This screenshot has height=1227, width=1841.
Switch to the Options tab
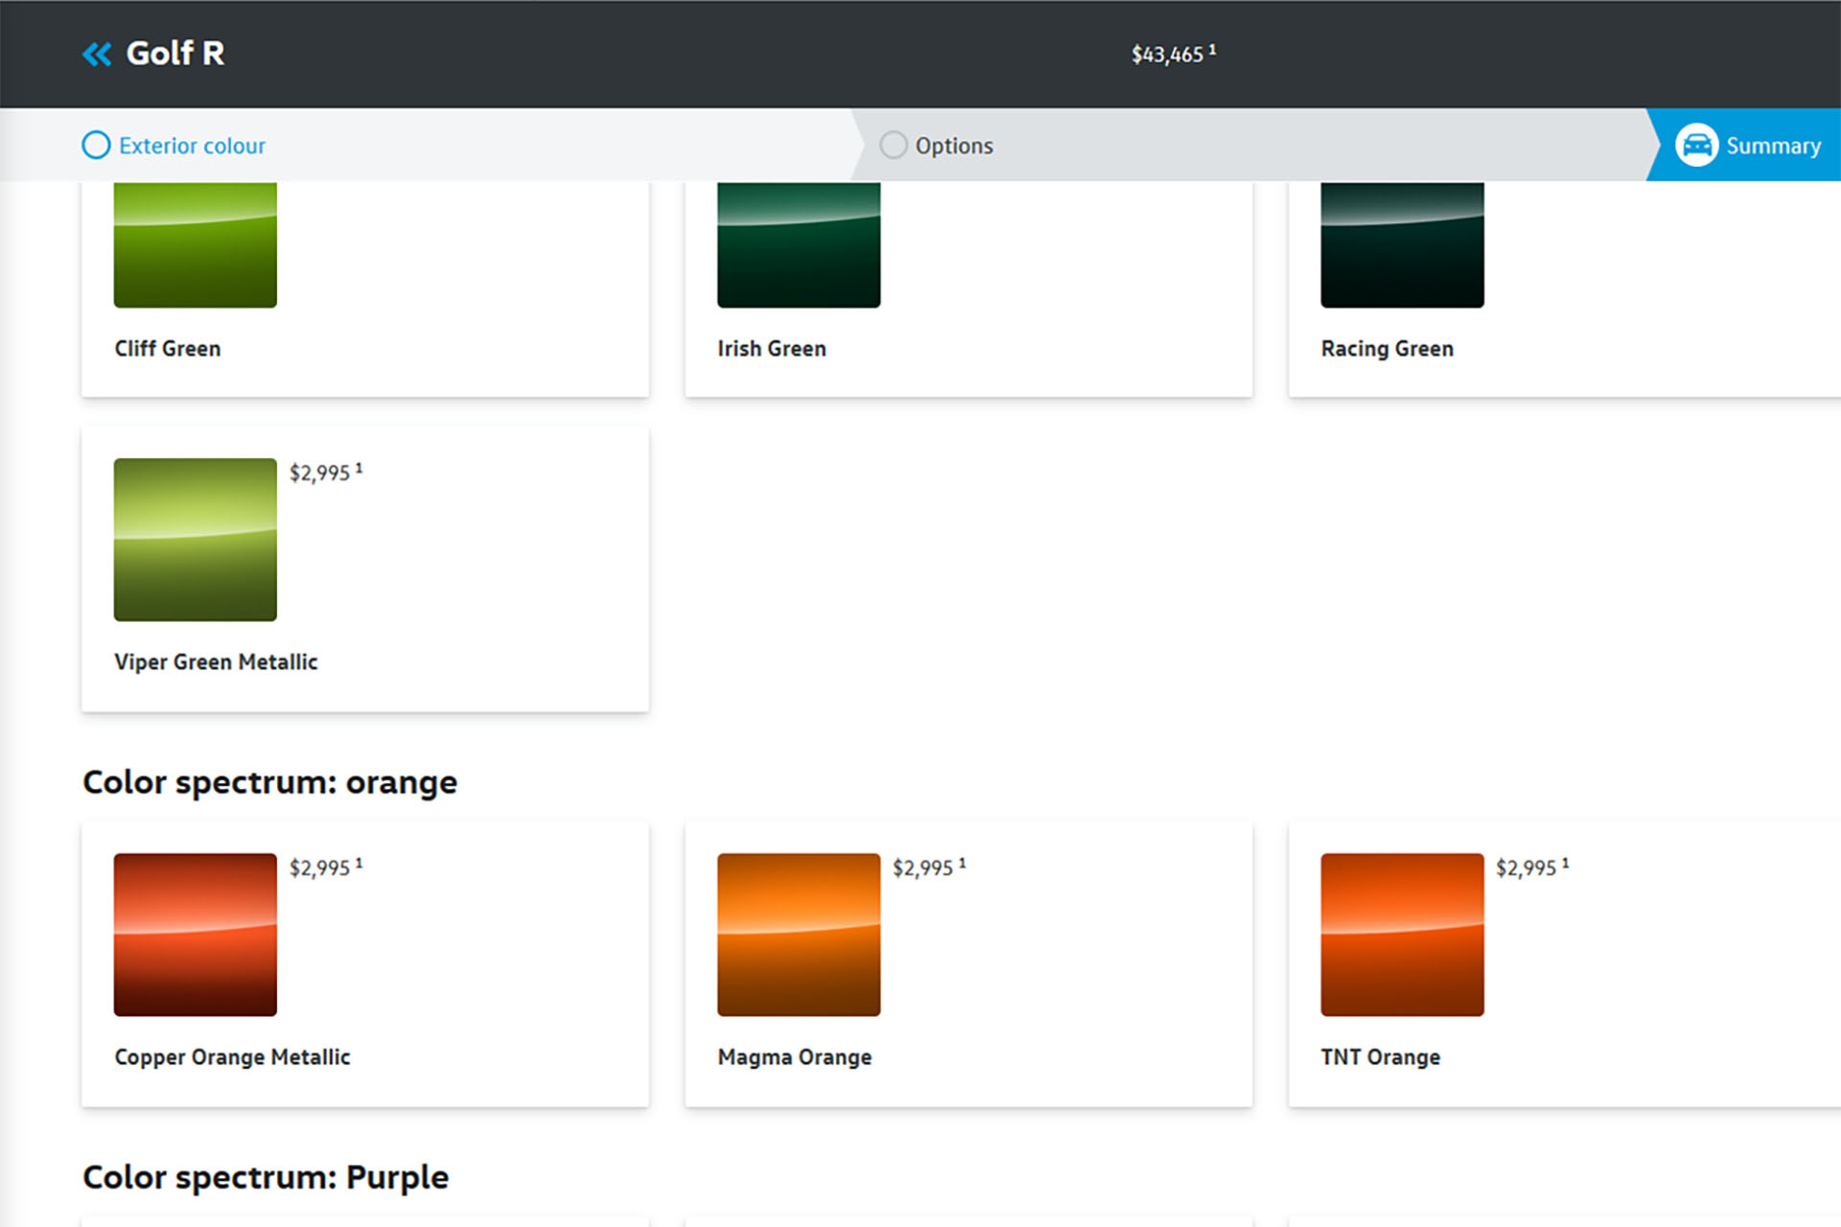(x=953, y=146)
